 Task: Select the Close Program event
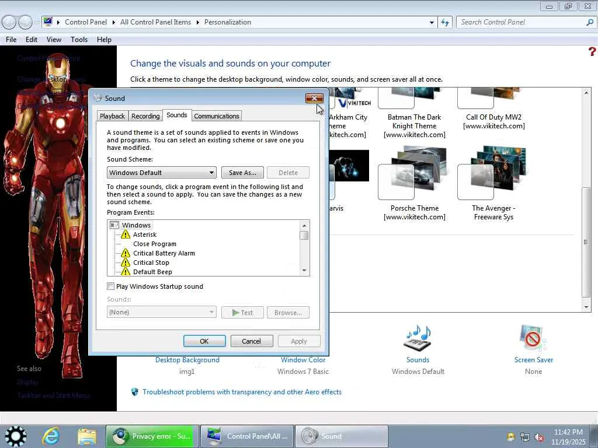[x=154, y=244]
